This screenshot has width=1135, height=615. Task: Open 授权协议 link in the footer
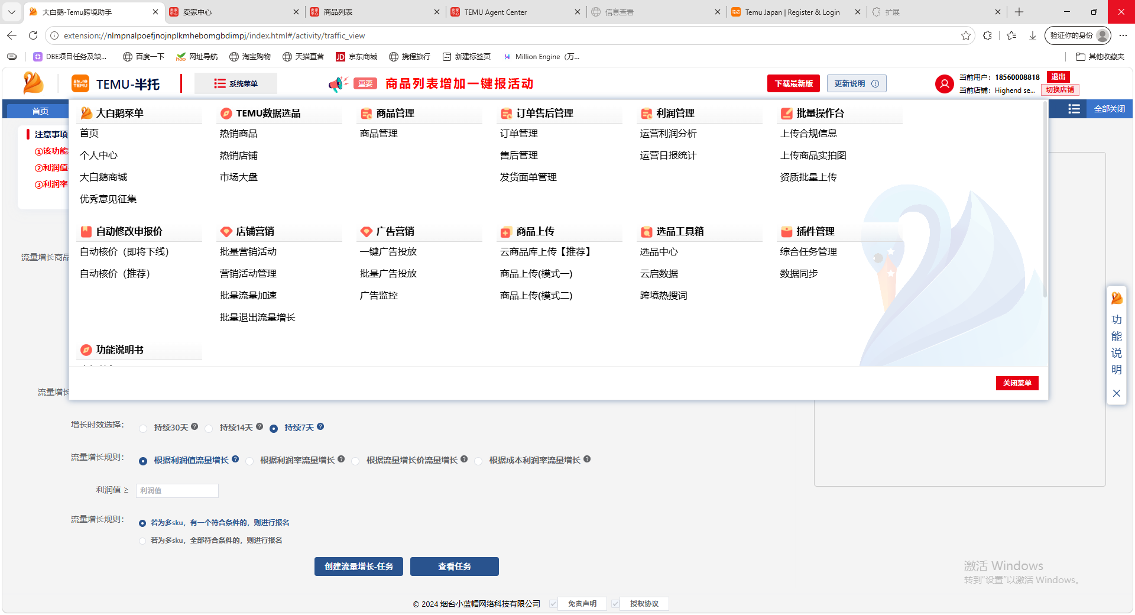point(644,604)
